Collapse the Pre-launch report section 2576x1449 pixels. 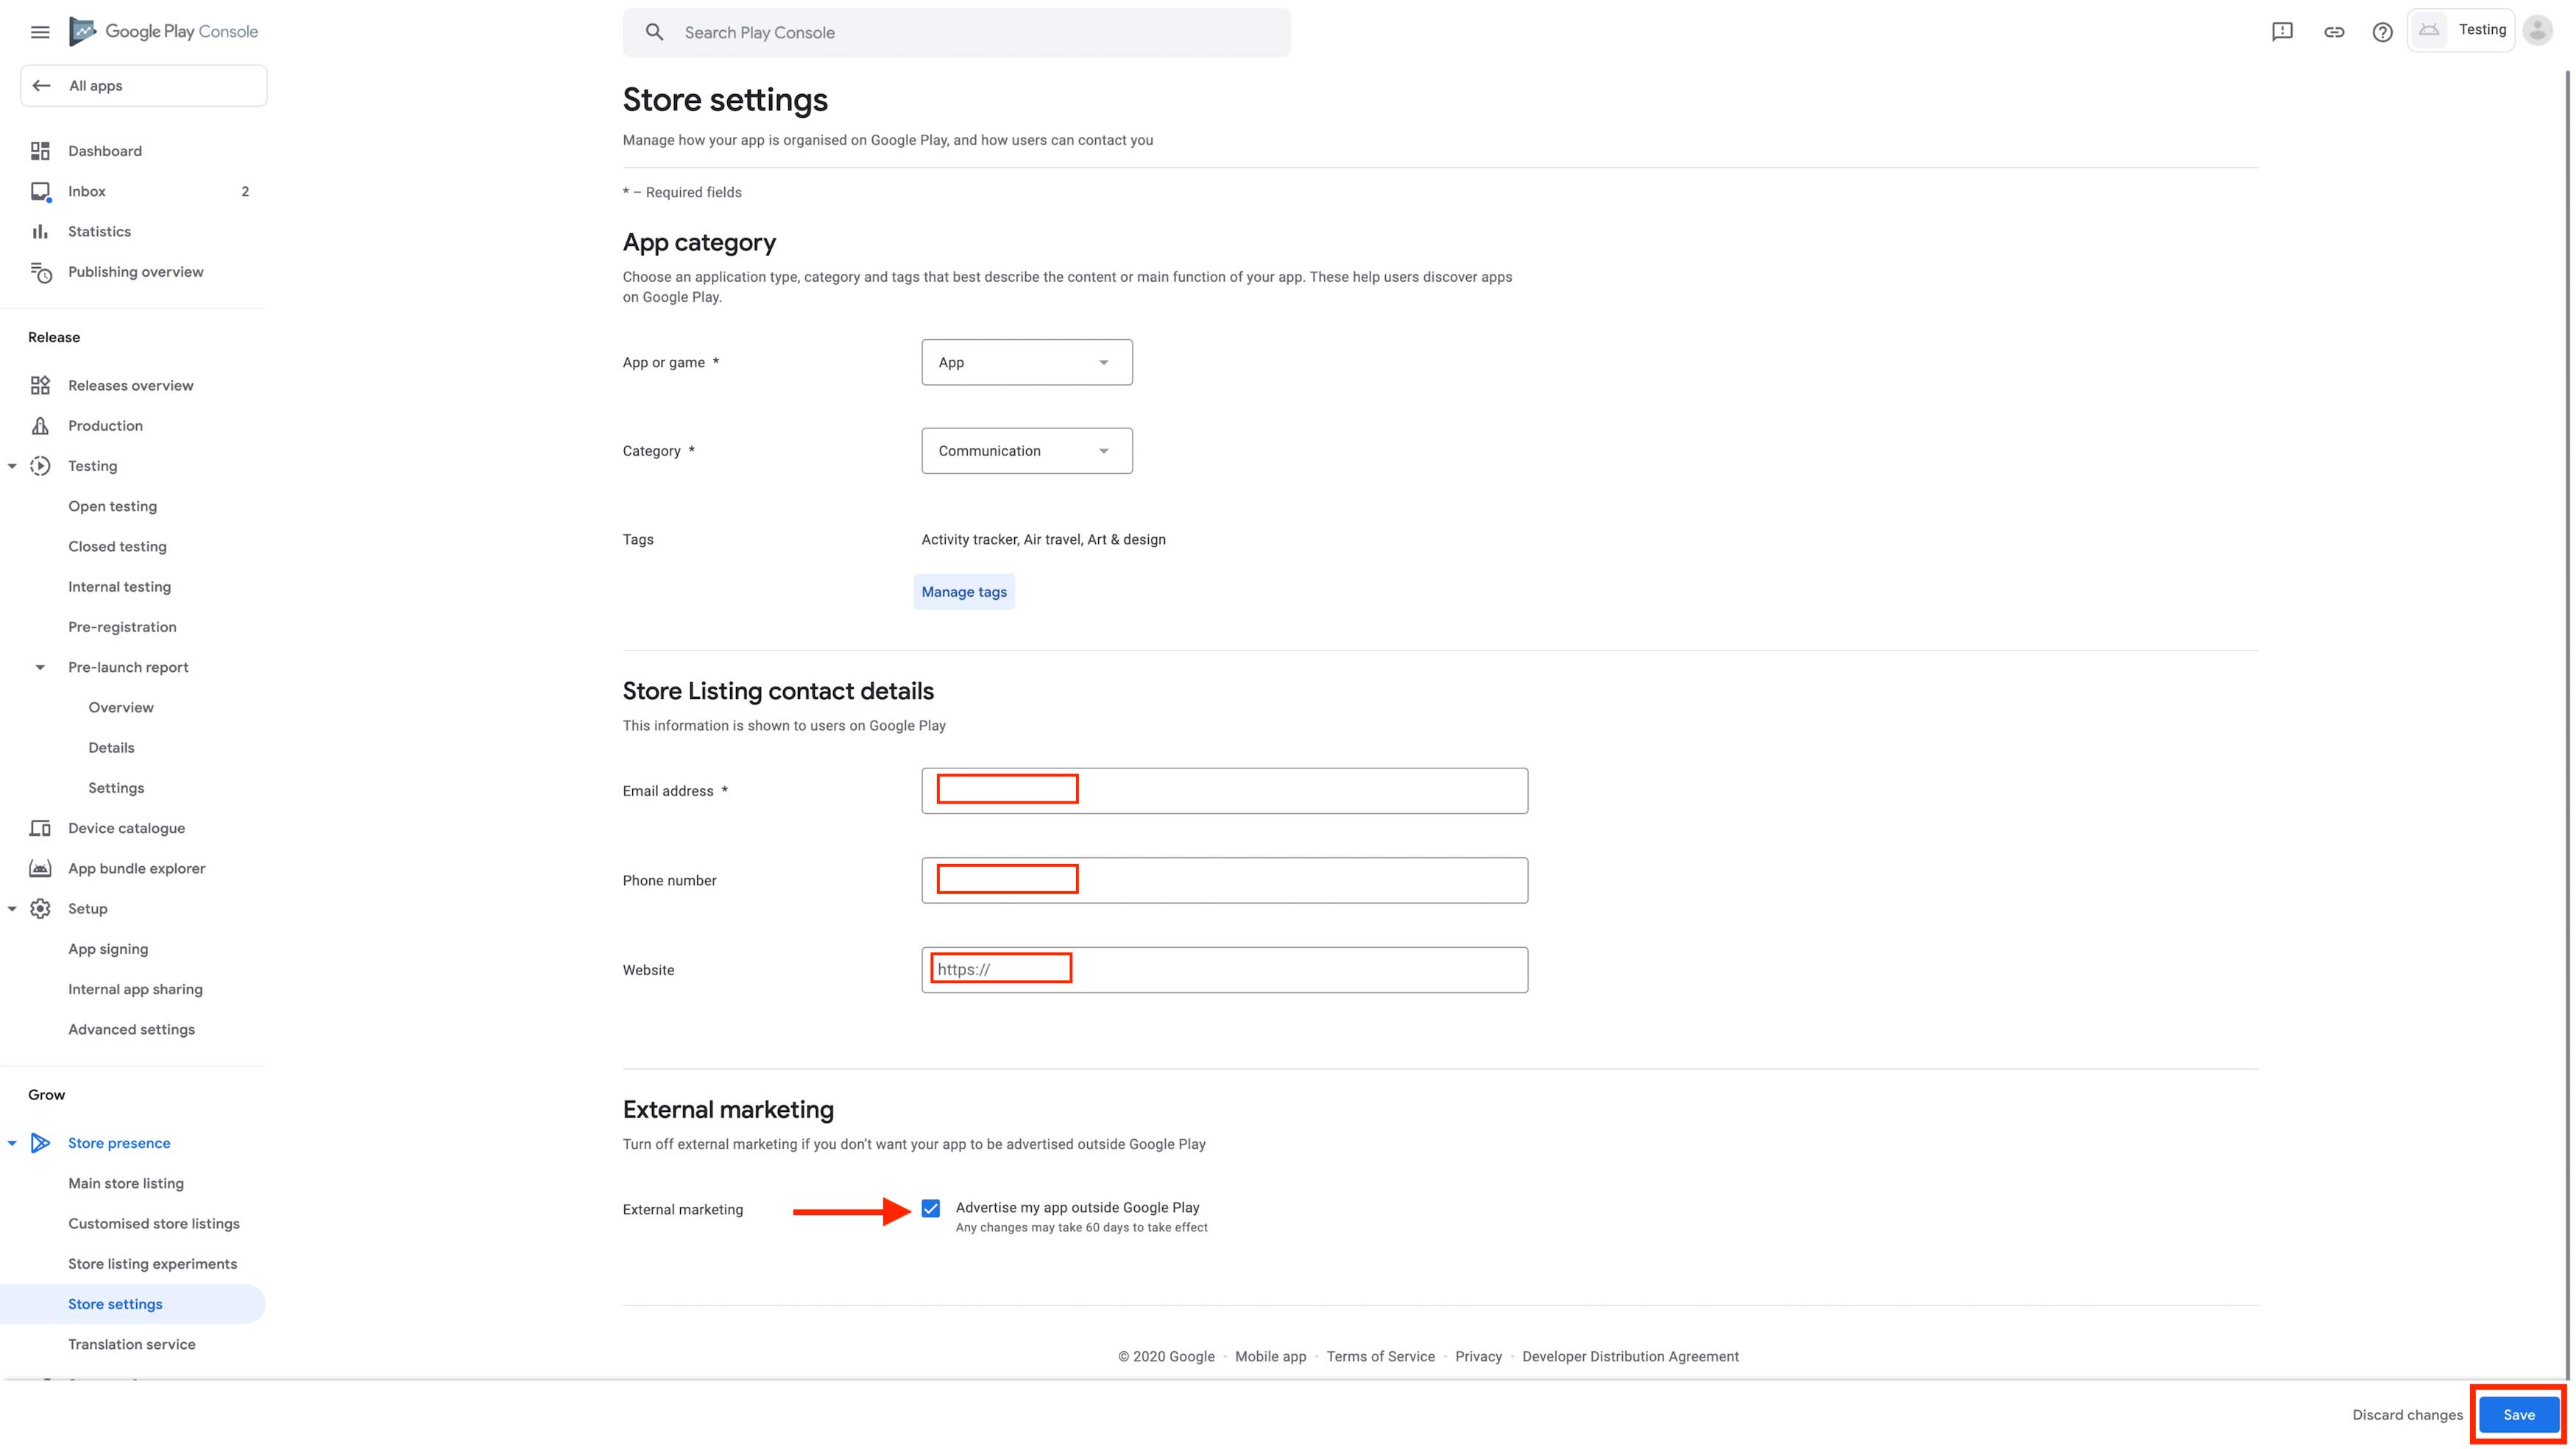[40, 667]
